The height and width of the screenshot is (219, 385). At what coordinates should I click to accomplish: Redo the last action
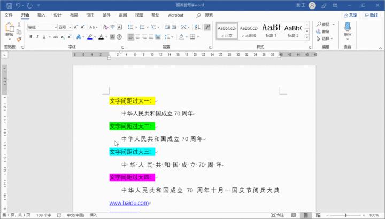click(x=30, y=5)
